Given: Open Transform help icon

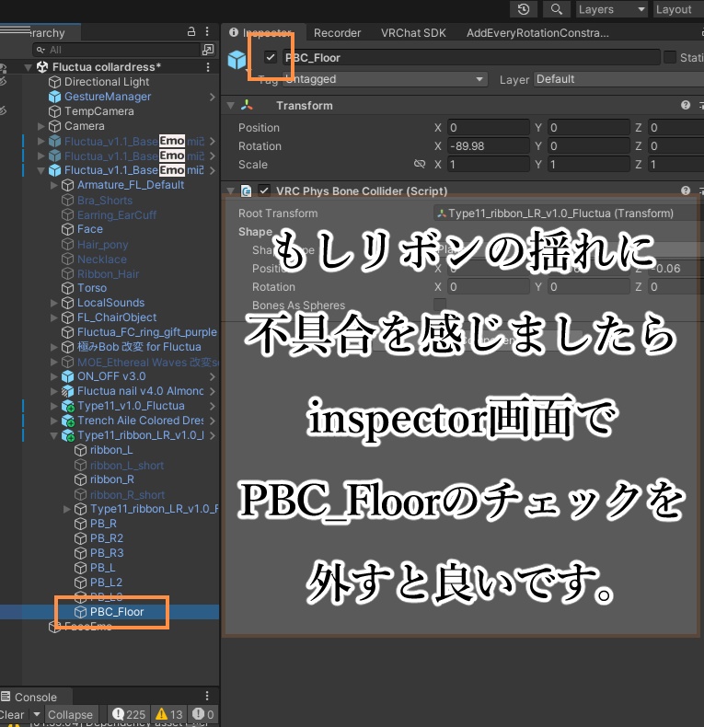Looking at the screenshot, I should [x=686, y=105].
